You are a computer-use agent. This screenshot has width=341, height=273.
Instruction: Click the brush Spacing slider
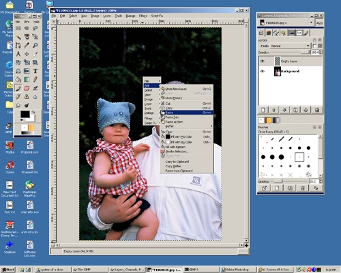pos(288,181)
